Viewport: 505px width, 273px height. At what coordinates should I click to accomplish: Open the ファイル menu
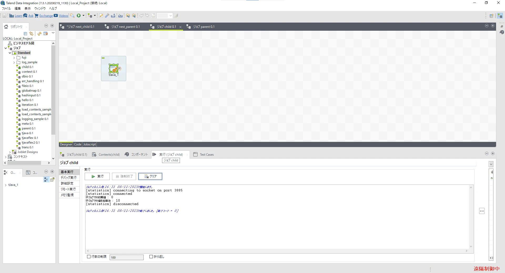coord(6,8)
